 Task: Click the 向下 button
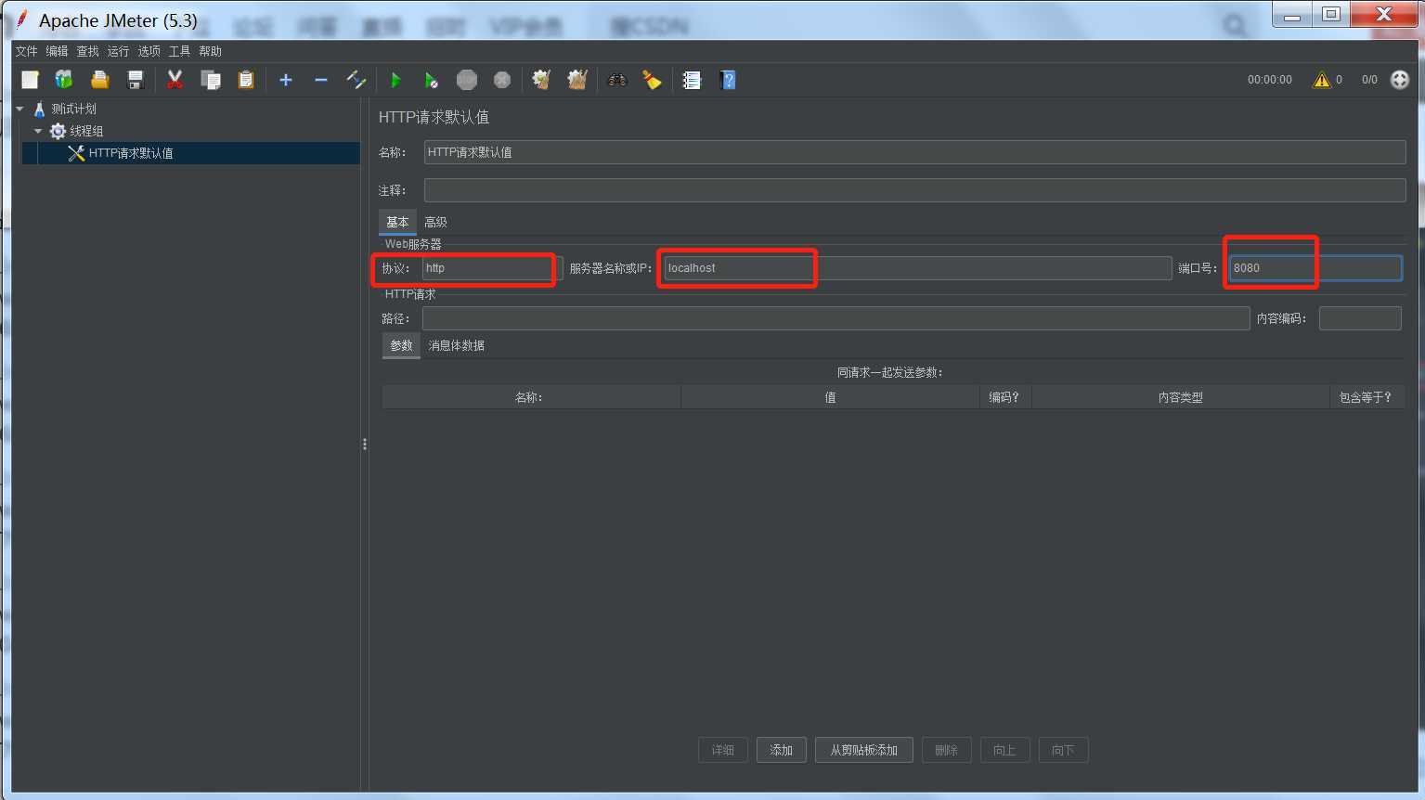[1063, 750]
